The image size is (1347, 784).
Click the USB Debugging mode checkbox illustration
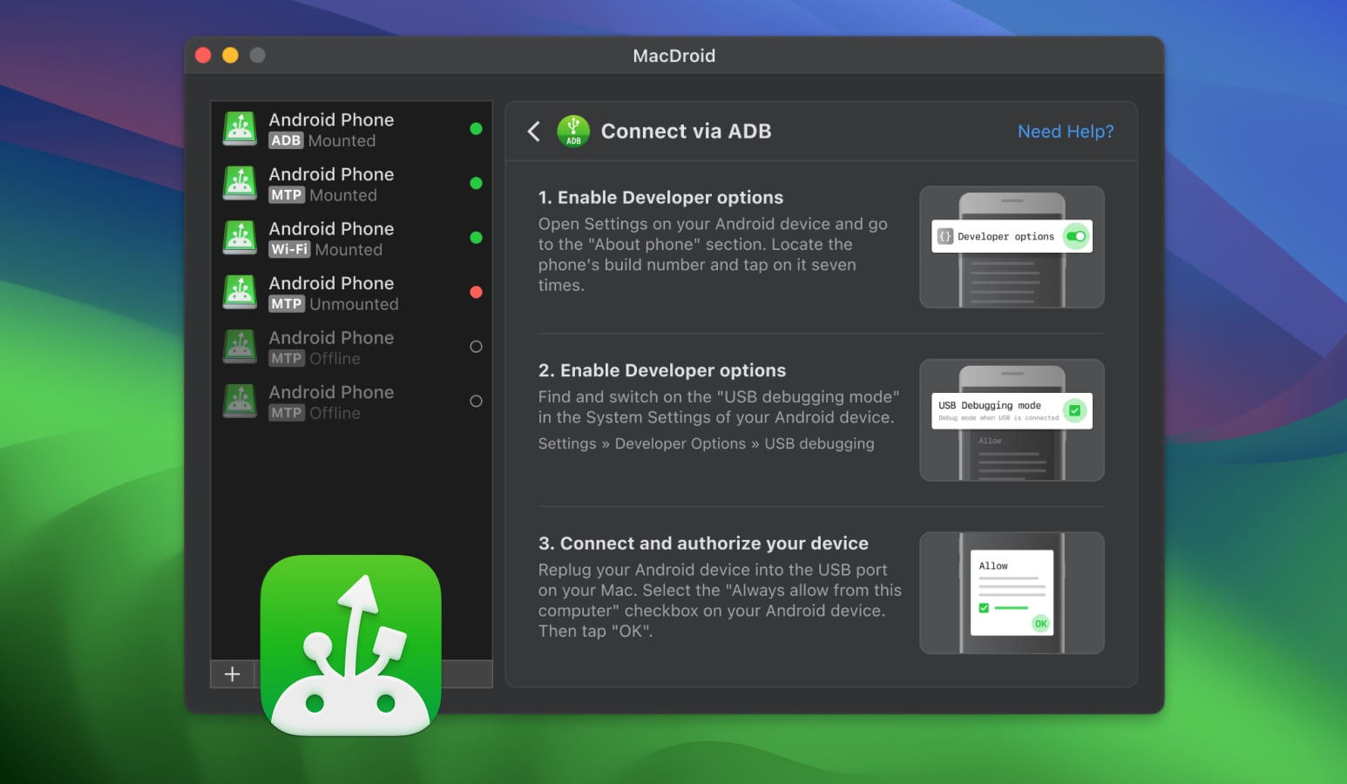coord(1075,409)
